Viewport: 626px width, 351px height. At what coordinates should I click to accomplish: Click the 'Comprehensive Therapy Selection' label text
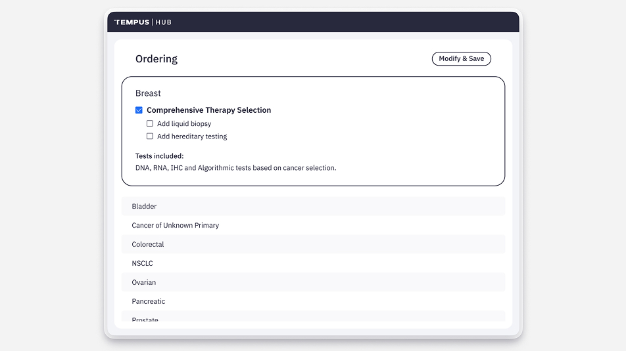pos(208,110)
